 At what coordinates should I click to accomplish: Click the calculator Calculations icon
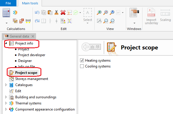coord(6,13)
